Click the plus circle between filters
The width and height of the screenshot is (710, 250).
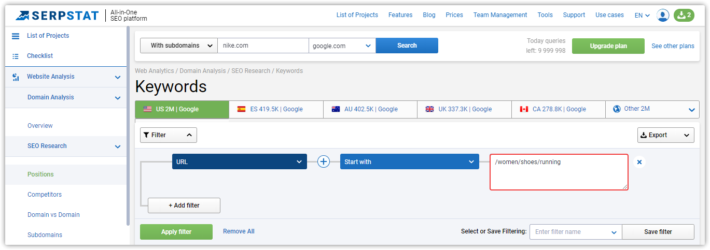(324, 161)
